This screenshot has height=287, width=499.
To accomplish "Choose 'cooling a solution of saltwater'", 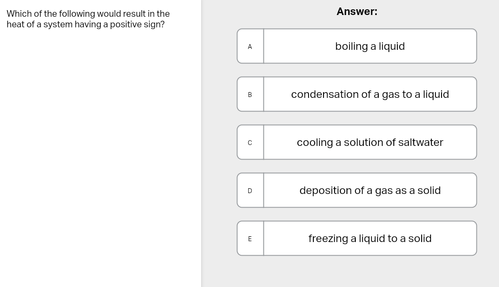I will pos(370,142).
